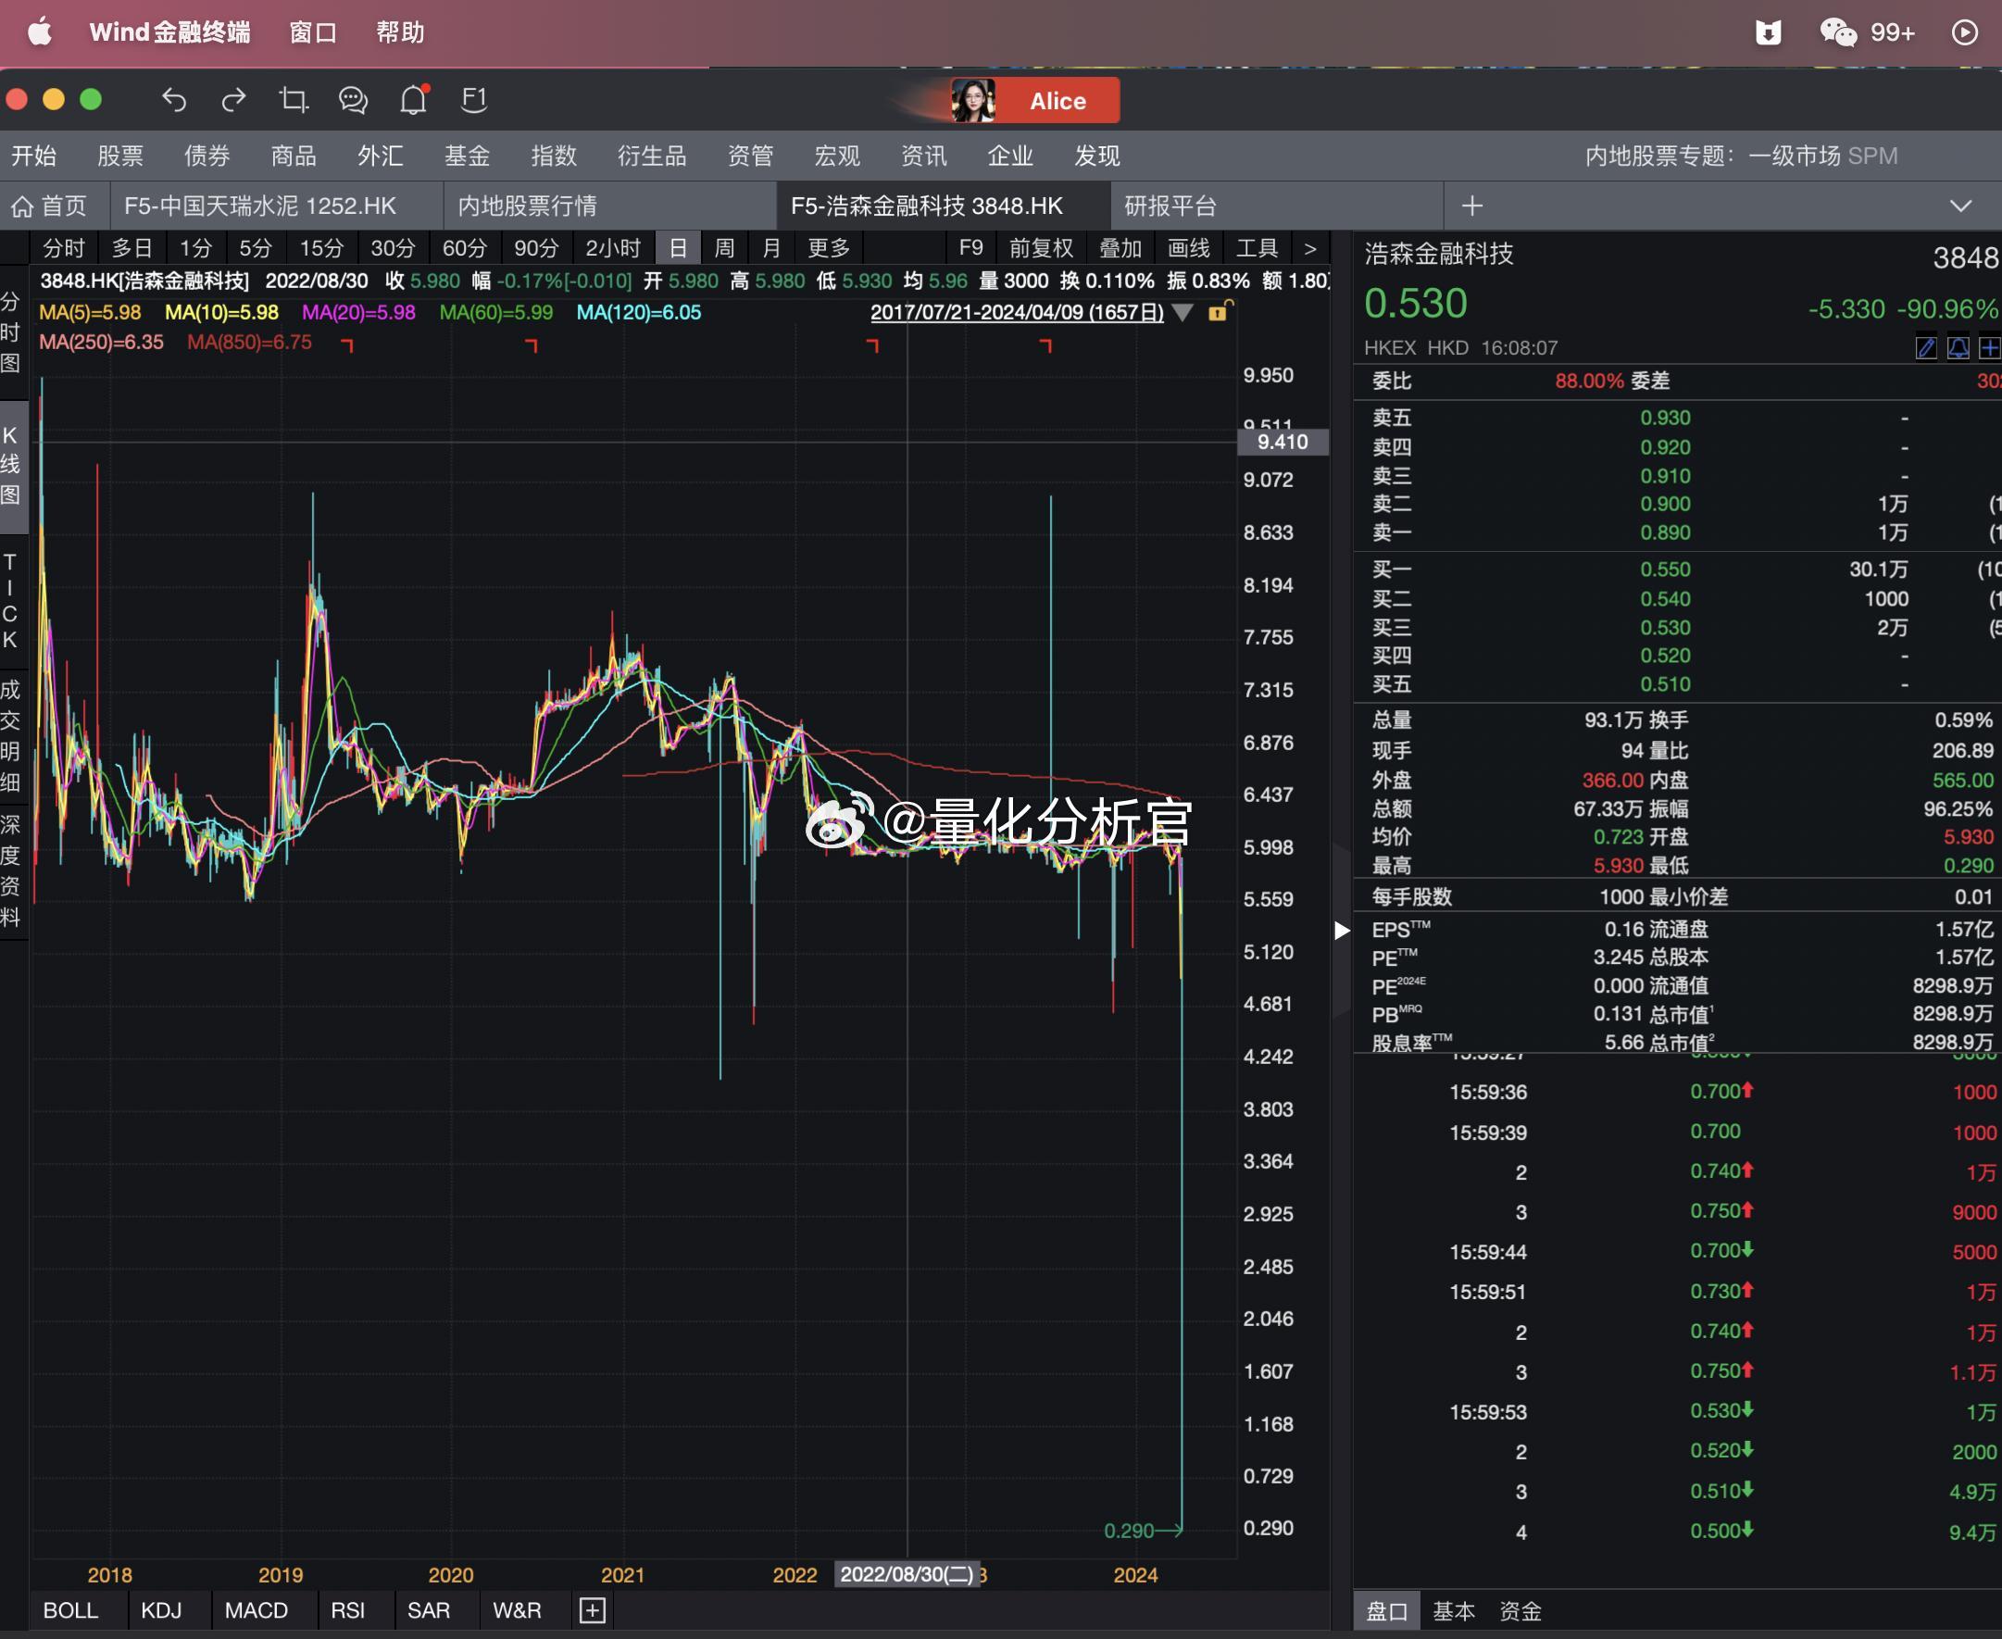The width and height of the screenshot is (2002, 1639).
Task: Open the 宏观 menu
Action: coord(836,156)
